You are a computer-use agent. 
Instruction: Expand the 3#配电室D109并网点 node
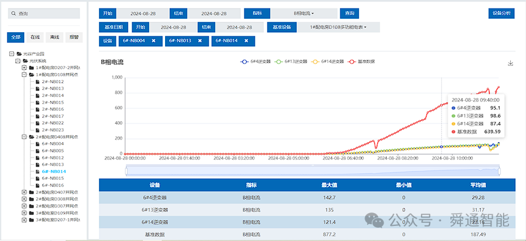[x=24, y=213]
